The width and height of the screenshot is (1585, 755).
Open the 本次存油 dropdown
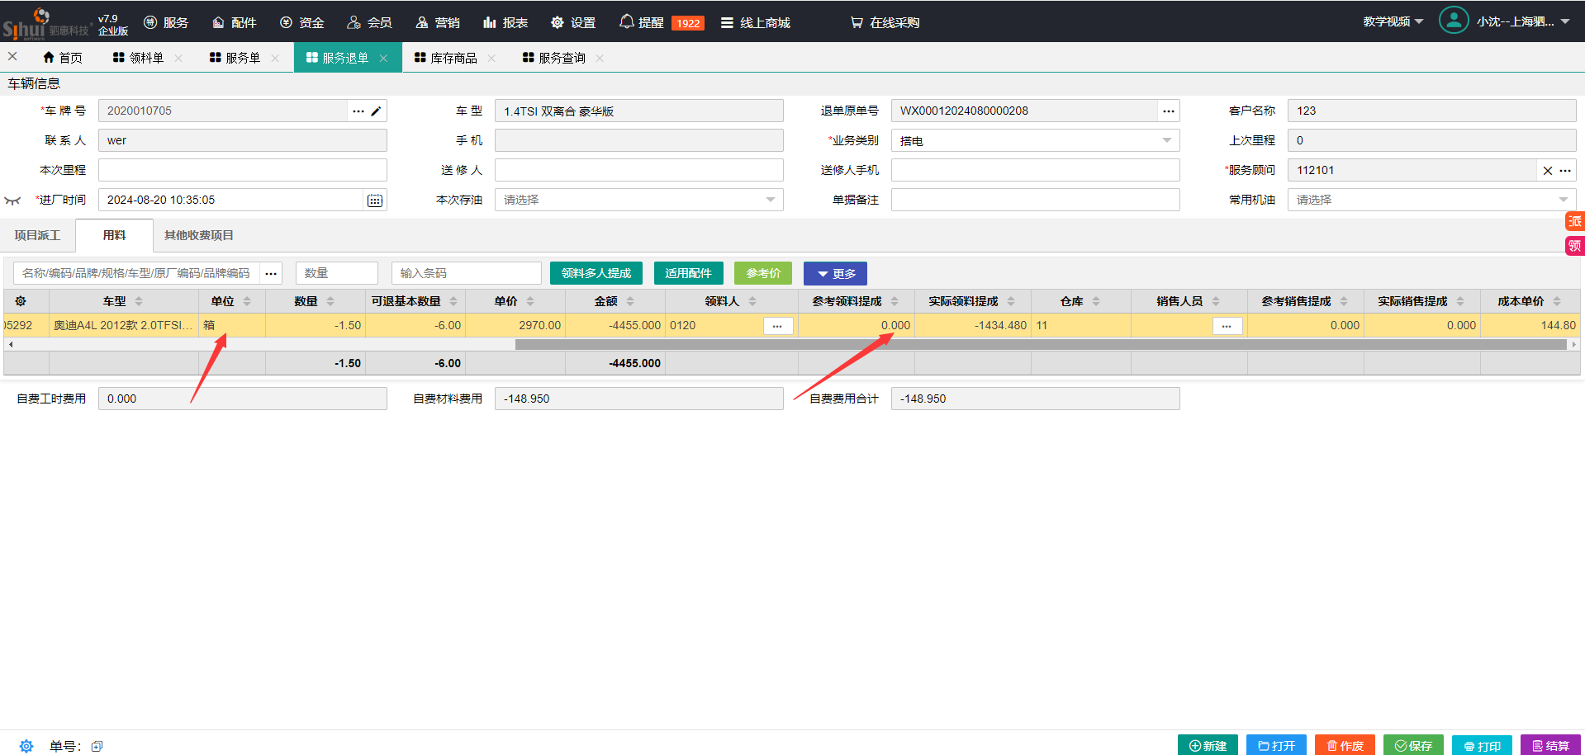[x=770, y=200]
